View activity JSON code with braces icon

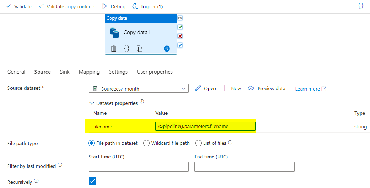coord(127,49)
